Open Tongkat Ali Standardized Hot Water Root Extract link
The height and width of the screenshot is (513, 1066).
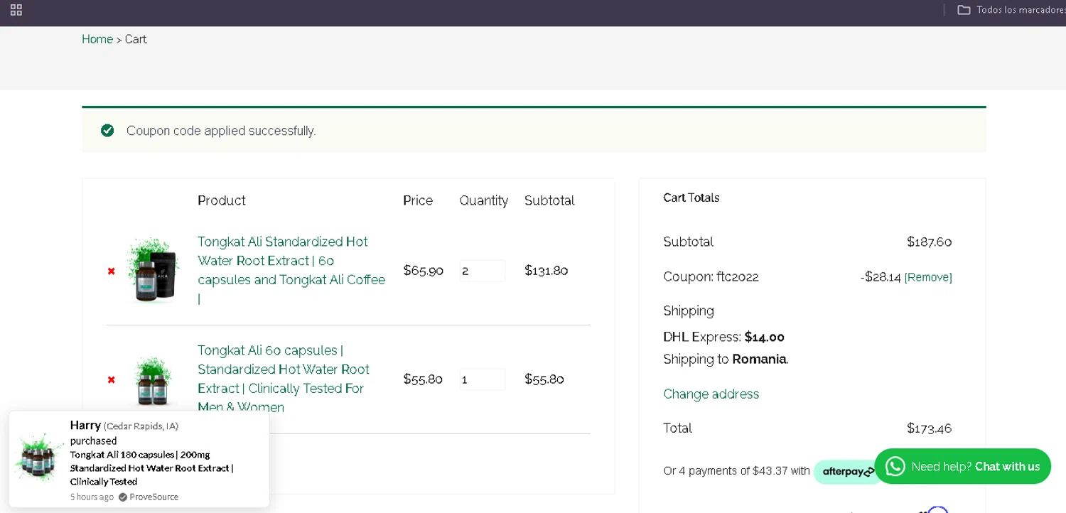291,270
